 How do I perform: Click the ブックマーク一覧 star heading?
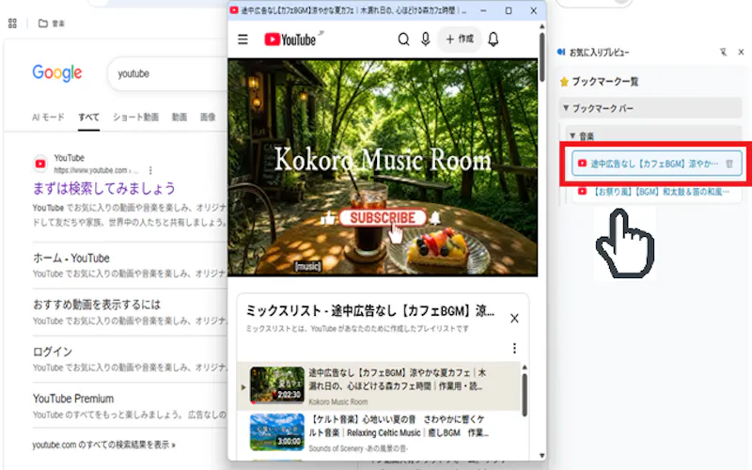tap(599, 82)
